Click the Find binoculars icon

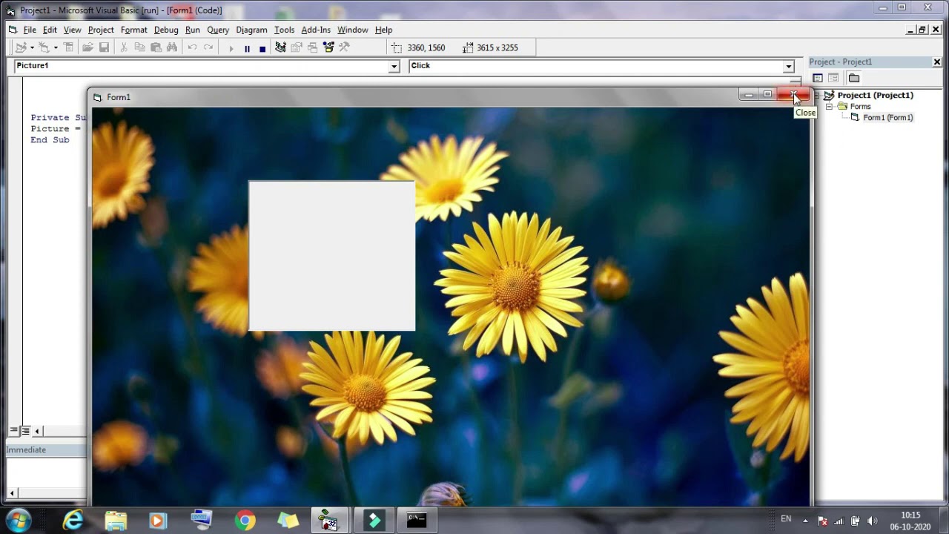coord(172,47)
